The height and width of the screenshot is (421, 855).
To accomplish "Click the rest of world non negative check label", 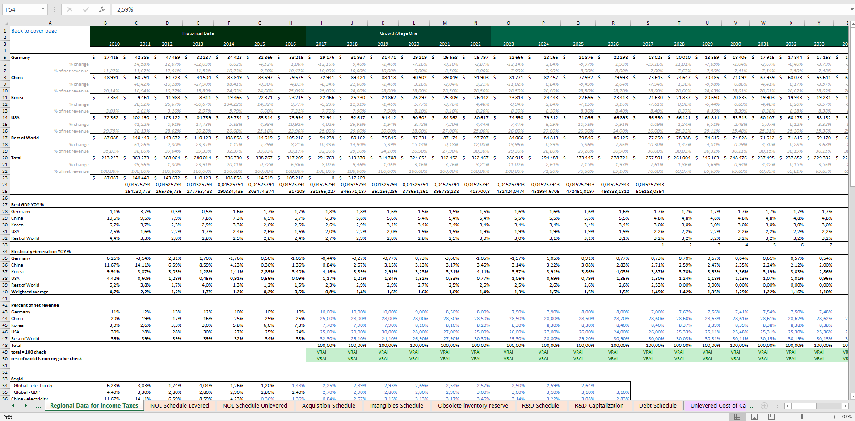I will [x=46, y=359].
